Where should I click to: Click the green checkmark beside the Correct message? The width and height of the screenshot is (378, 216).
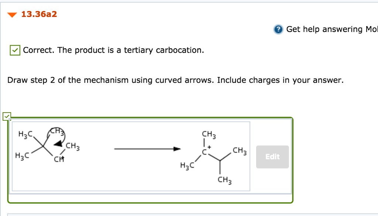[15, 50]
